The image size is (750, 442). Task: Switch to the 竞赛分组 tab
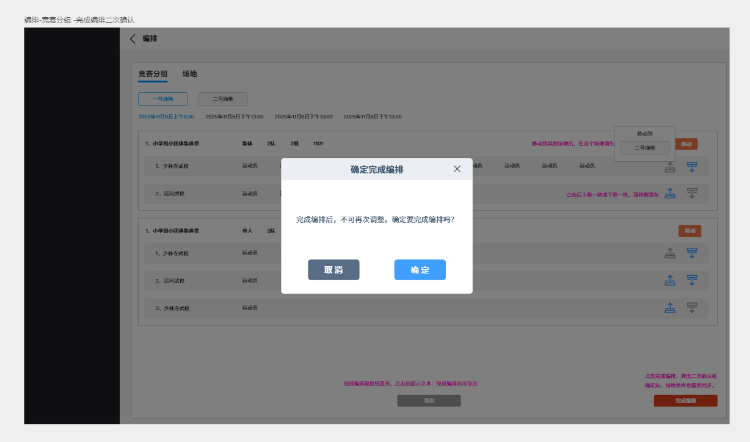pyautogui.click(x=153, y=74)
